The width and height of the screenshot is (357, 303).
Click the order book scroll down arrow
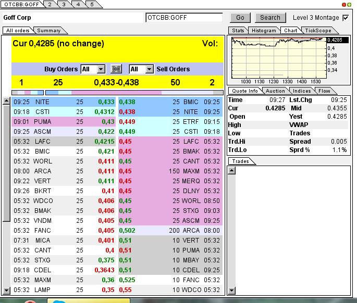click(x=7, y=291)
